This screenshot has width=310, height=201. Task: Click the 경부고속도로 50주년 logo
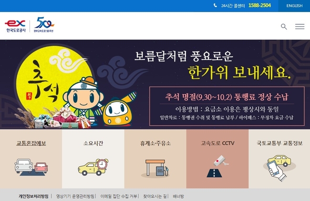point(44,25)
